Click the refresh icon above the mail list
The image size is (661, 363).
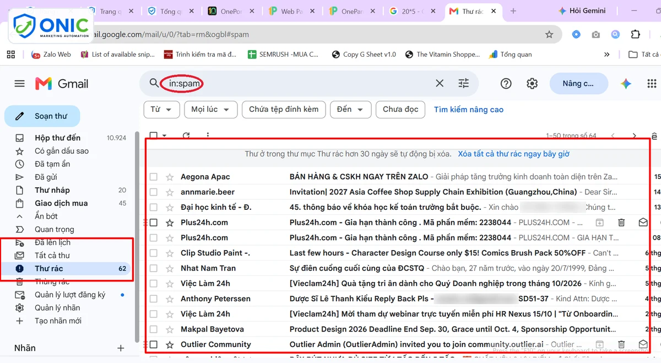tap(186, 136)
